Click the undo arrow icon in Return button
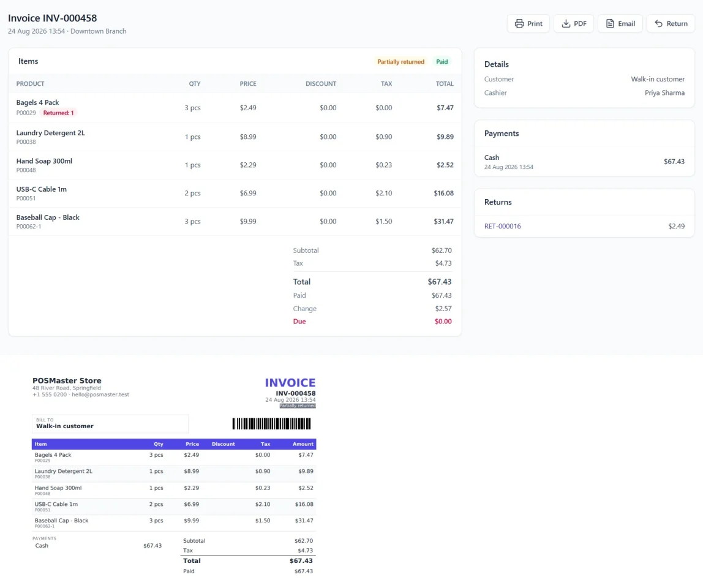Viewport: 703px width, 588px height. (x=658, y=24)
